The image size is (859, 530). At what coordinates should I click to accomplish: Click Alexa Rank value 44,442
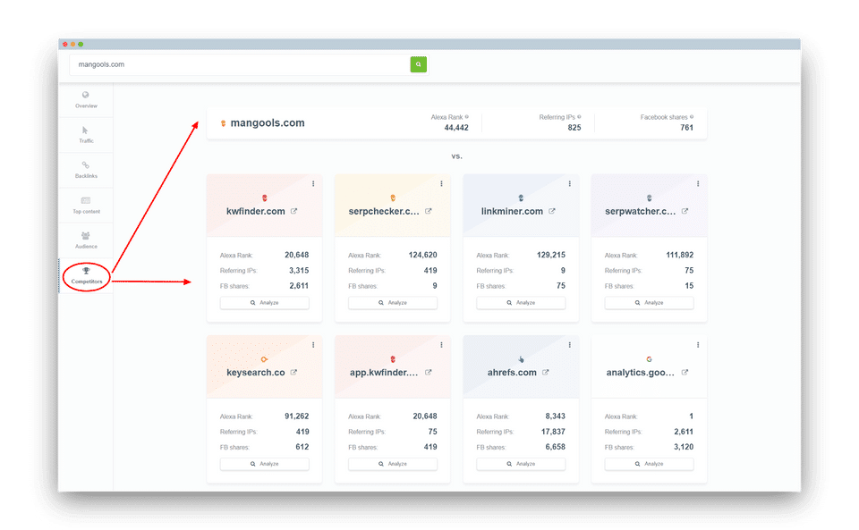456,128
